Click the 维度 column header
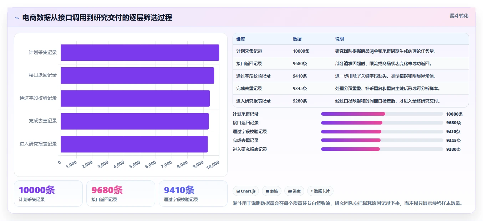This screenshot has height=221, width=483. (x=240, y=39)
